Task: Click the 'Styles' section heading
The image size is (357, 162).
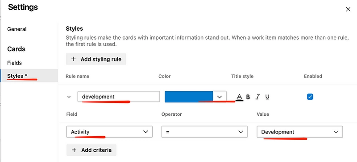Action: 74,29
